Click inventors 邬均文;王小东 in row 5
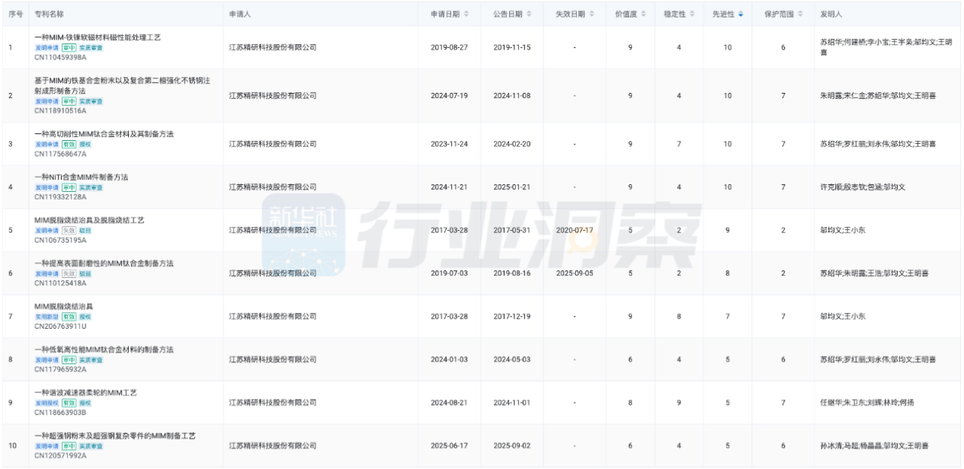This screenshot has height=469, width=964. click(842, 230)
